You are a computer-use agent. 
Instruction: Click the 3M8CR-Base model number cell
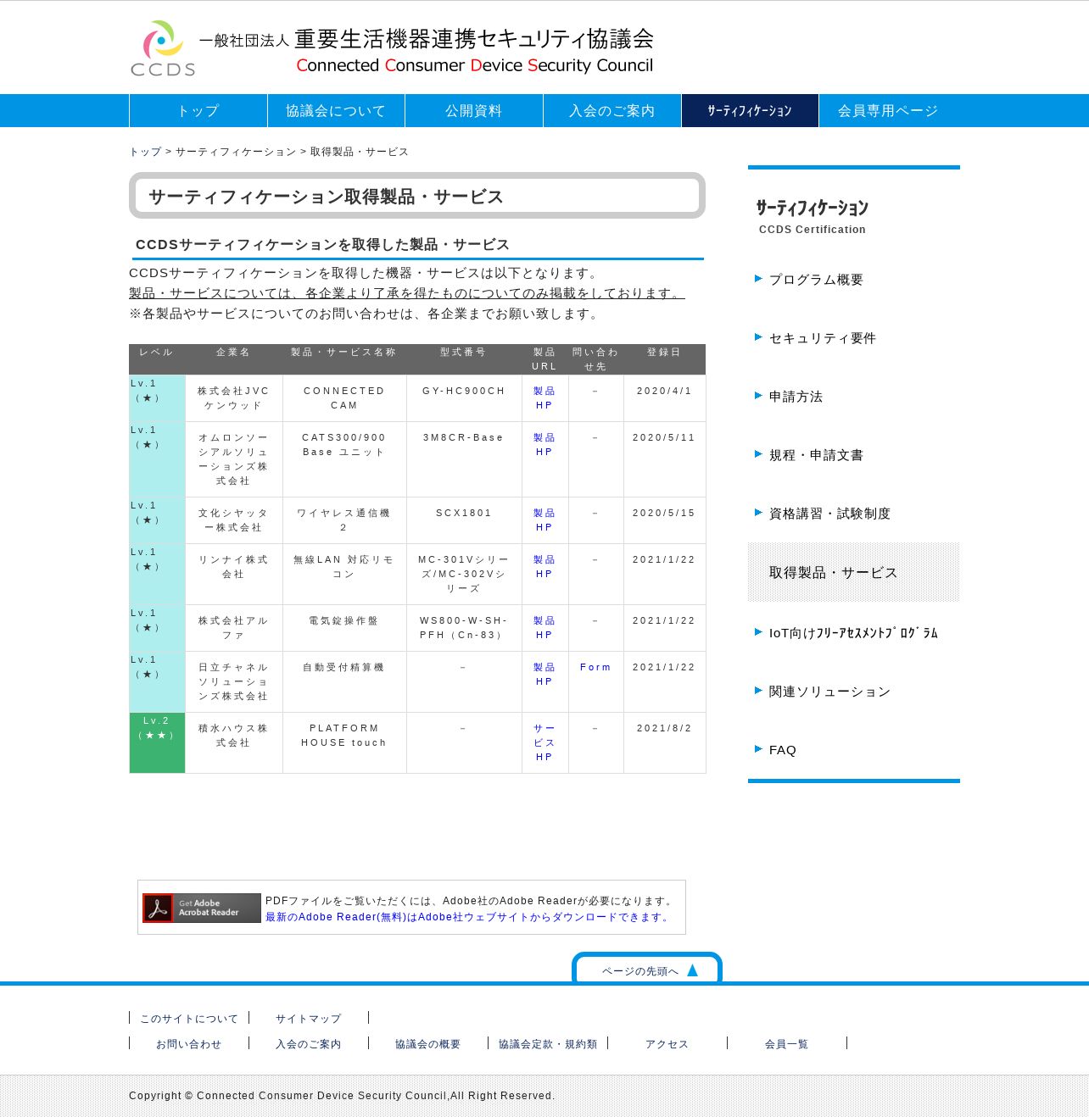tap(464, 459)
